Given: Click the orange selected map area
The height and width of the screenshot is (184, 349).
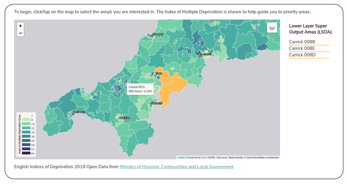Looking at the screenshot, I should (x=172, y=87).
